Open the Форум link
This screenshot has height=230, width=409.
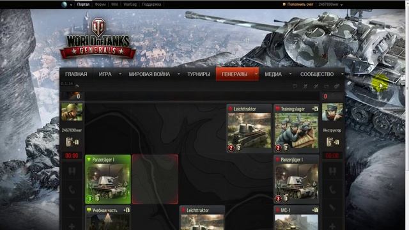point(100,4)
